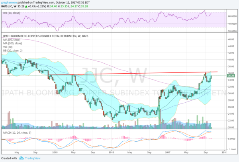Click the 2016 time axis label
Image resolution: width=239 pixels, height=162 pixels.
click(112, 152)
